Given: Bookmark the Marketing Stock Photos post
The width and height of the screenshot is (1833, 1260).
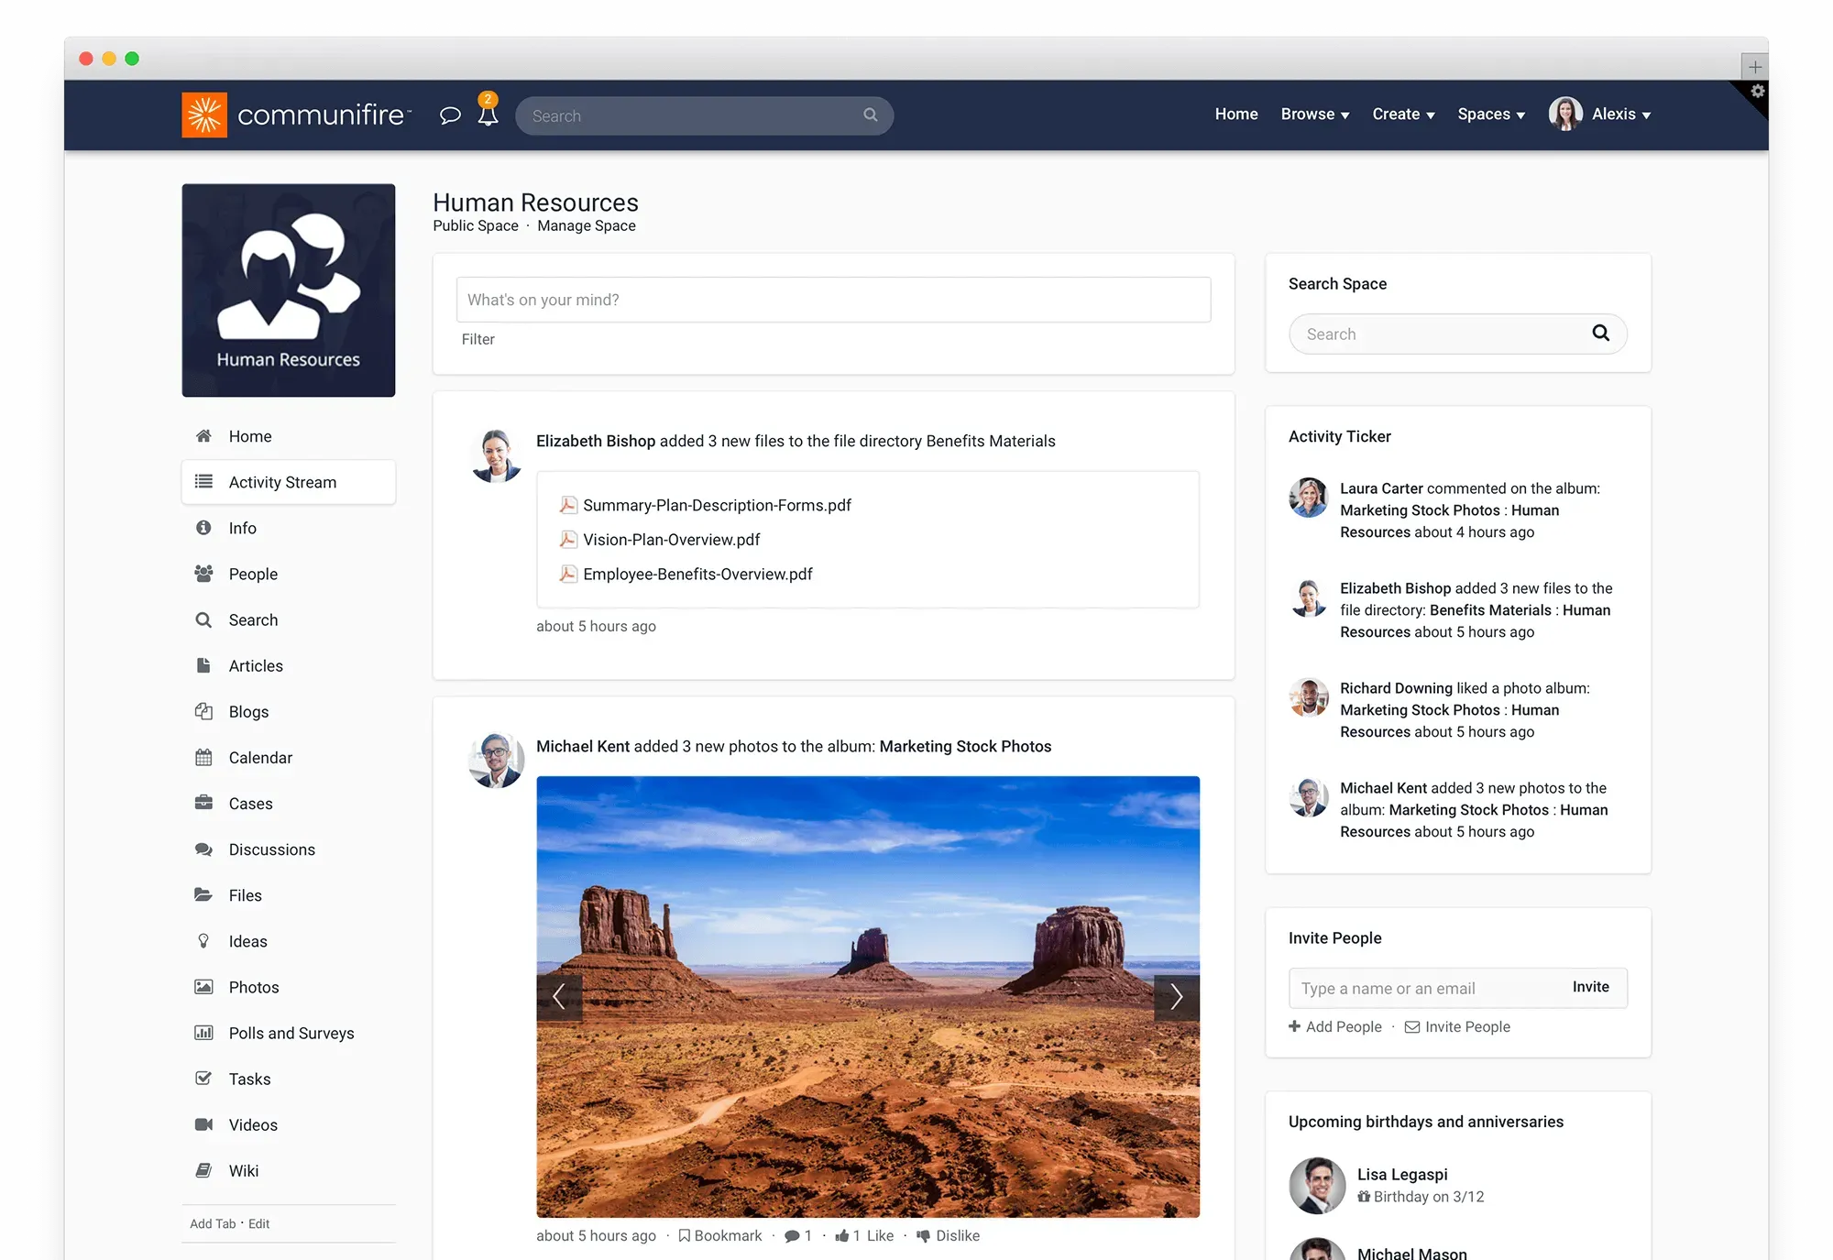Looking at the screenshot, I should pos(720,1236).
